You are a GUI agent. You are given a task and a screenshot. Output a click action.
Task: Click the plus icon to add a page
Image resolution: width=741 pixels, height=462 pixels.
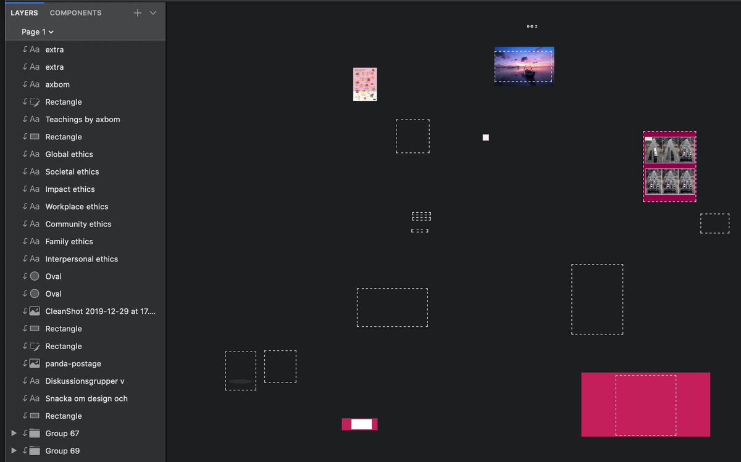138,13
